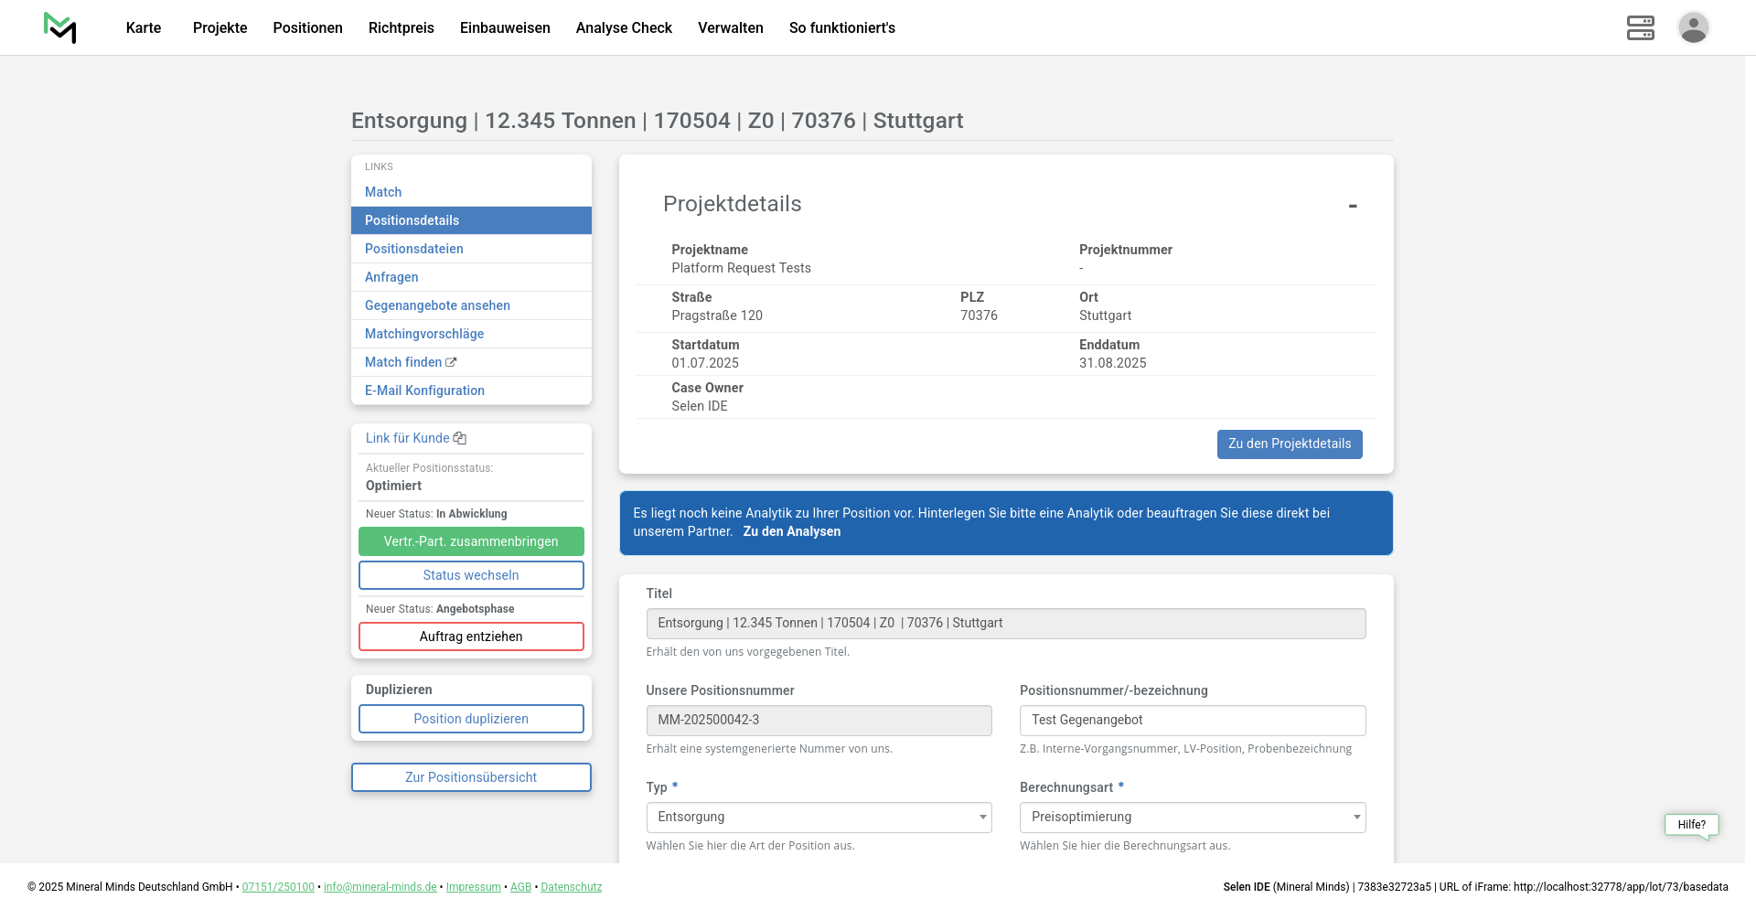
Task: Open the Projekte menu
Action: click(x=219, y=27)
